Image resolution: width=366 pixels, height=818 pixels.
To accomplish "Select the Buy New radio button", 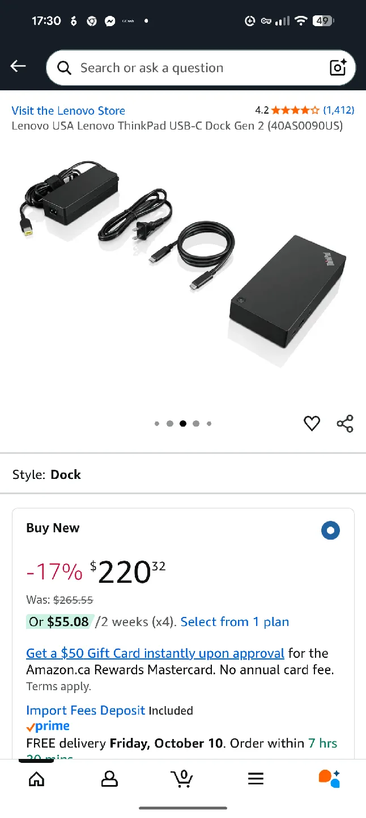I will tap(330, 530).
